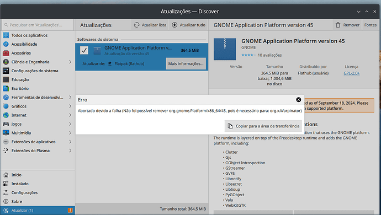Expand the Internet category arrow

[70, 115]
